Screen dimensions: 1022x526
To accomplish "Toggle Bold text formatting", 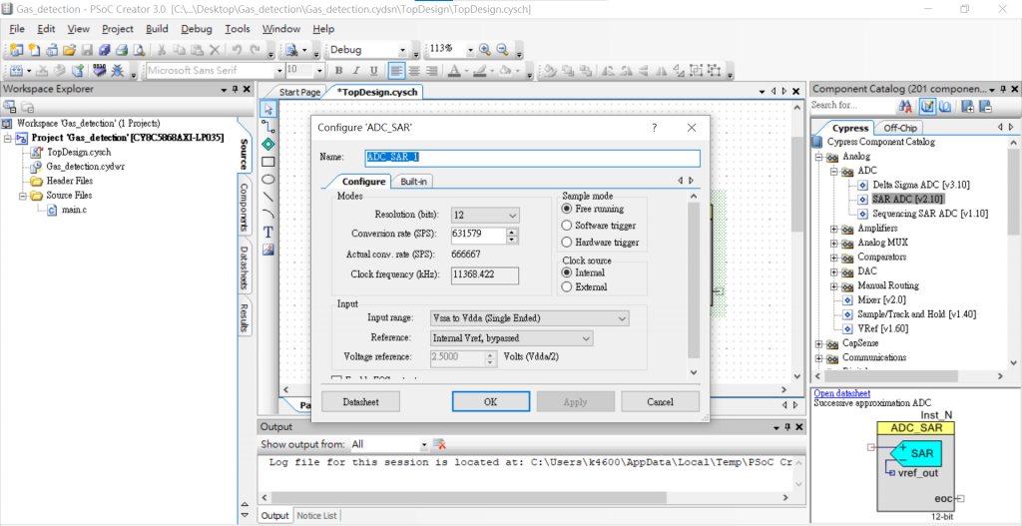I will click(x=338, y=71).
